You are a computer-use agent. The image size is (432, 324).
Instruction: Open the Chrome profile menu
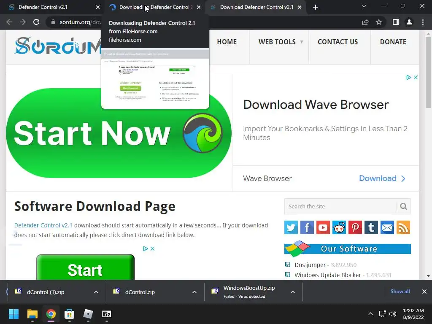(409, 22)
